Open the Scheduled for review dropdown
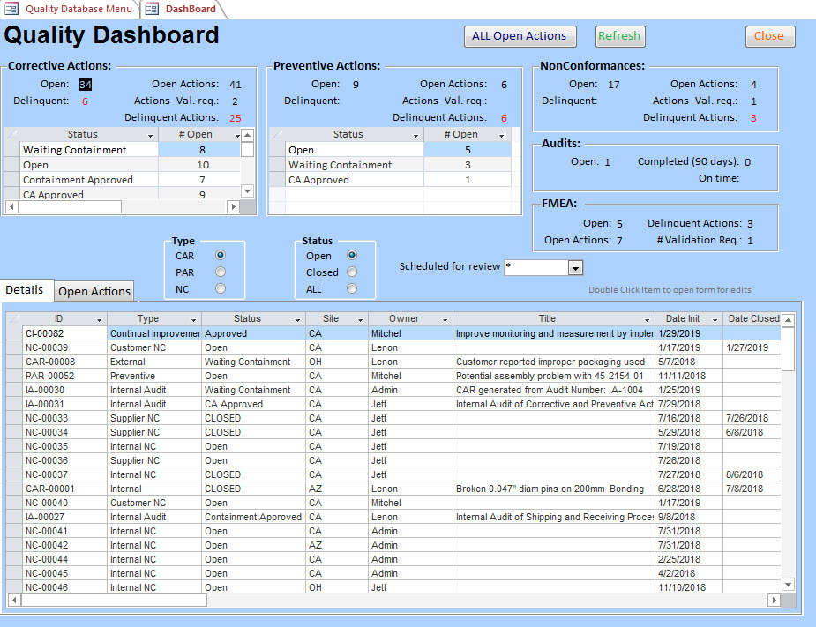The image size is (816, 627). [575, 268]
